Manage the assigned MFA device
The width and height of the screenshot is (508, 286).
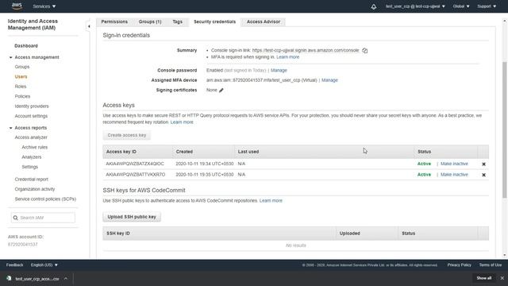[x=329, y=80]
